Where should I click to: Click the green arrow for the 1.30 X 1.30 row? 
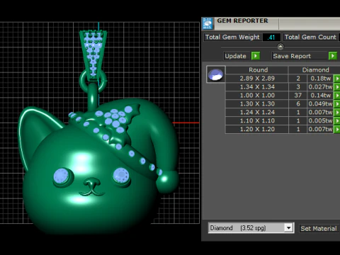coord(337,104)
